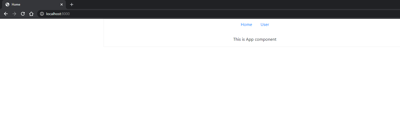Image resolution: width=400 pixels, height=132 pixels.
Task: Close the Home browser tab
Action: [x=62, y=4]
